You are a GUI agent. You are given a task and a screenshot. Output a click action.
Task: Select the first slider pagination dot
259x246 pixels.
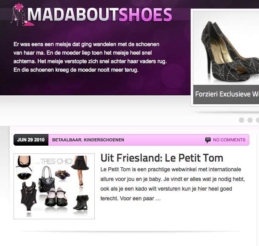tap(242, 120)
